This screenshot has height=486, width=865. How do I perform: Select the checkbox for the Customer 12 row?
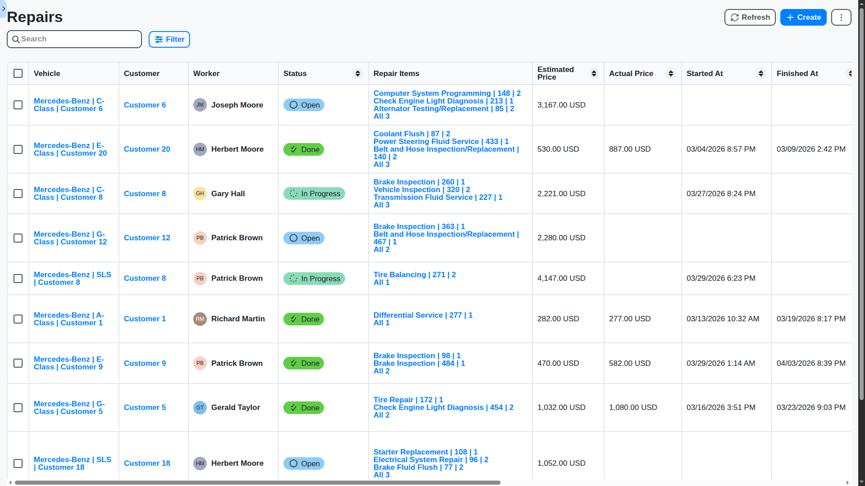18,238
